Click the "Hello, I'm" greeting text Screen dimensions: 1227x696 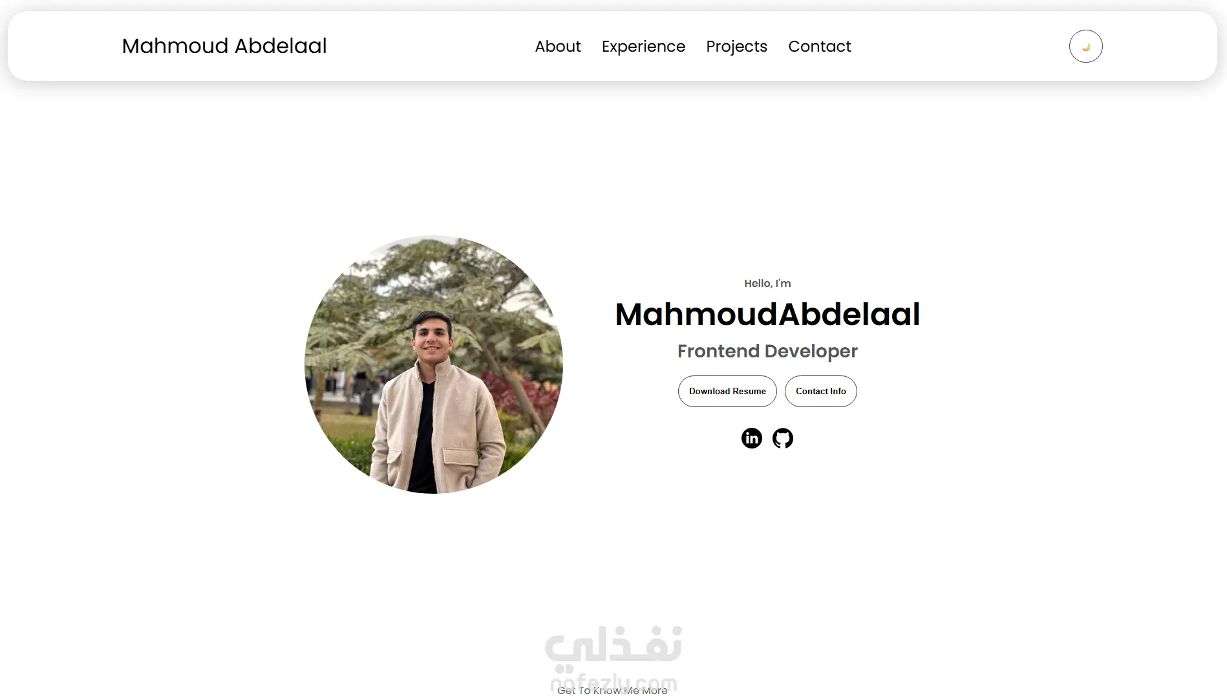767,283
